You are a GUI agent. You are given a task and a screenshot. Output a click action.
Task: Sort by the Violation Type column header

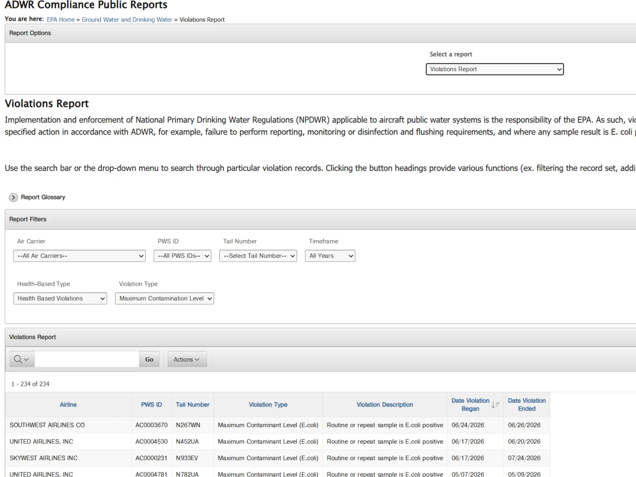click(268, 405)
